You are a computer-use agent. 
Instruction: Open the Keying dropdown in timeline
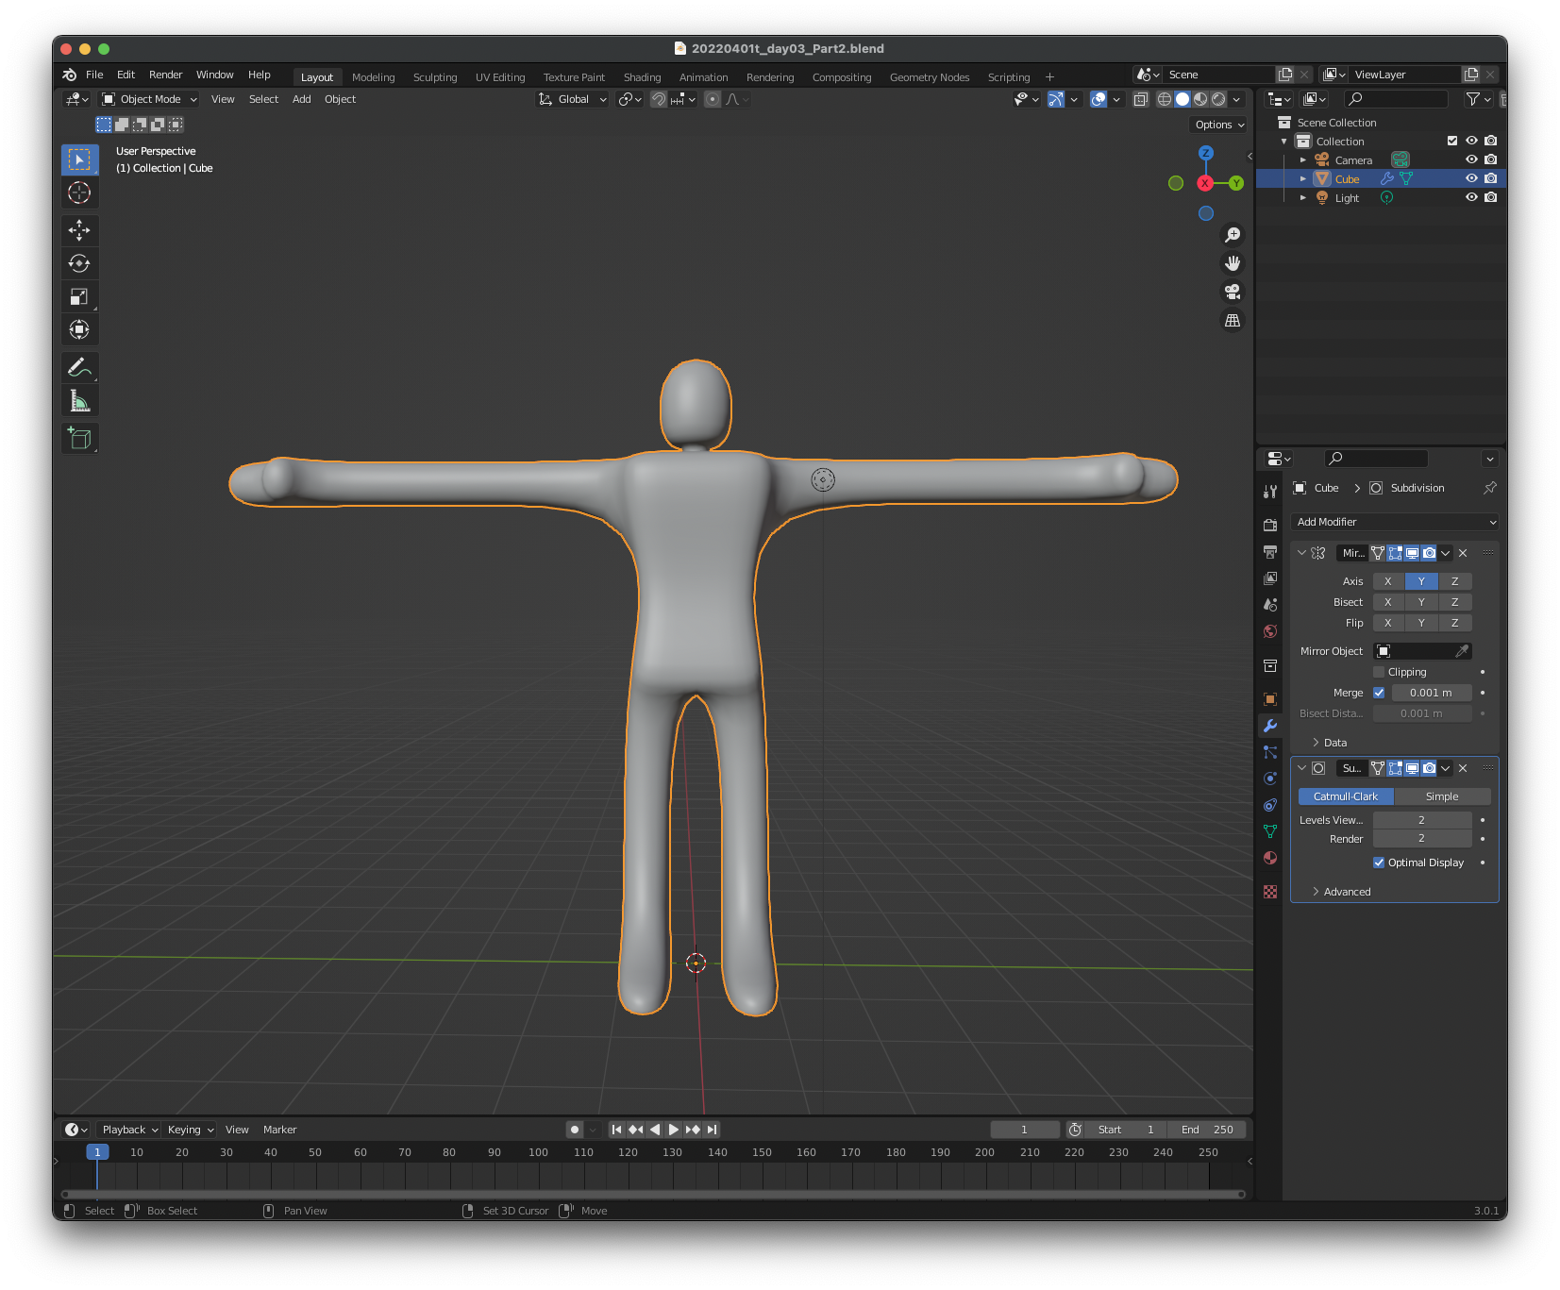pyautogui.click(x=191, y=1130)
